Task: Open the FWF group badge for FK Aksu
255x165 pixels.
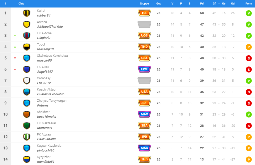Action: point(144,69)
